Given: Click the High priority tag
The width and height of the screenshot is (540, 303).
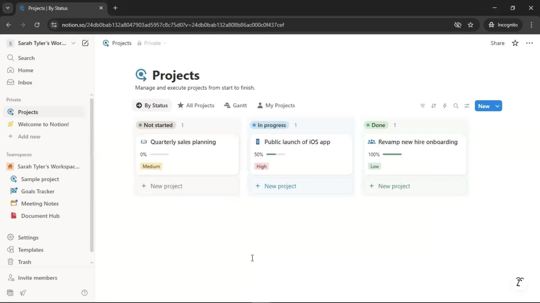Looking at the screenshot, I should pyautogui.click(x=261, y=166).
